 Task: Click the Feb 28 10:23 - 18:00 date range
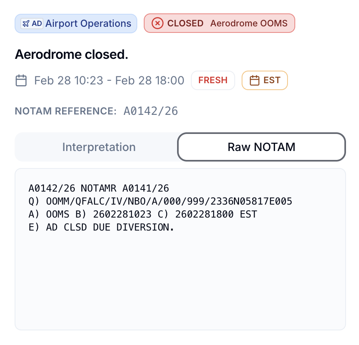click(109, 80)
